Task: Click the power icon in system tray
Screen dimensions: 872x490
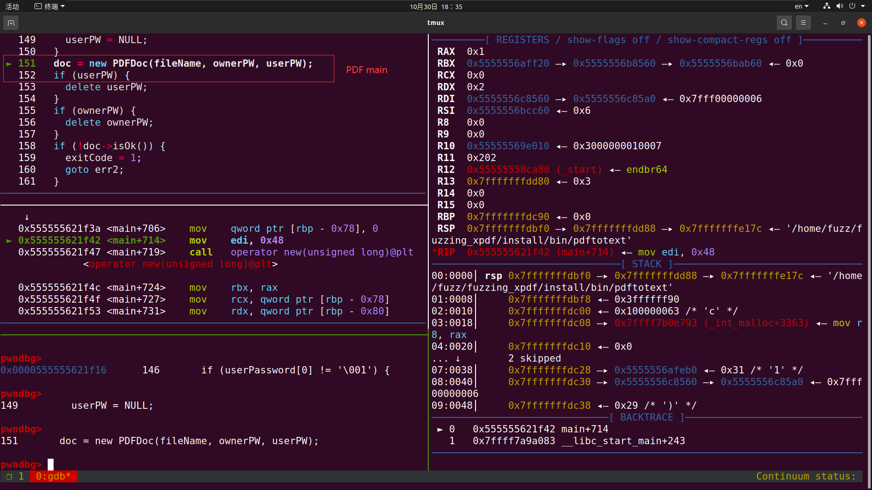Action: [852, 6]
